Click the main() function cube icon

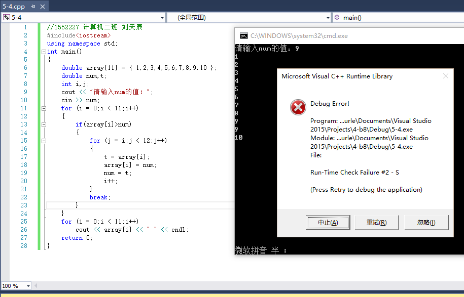(x=337, y=17)
